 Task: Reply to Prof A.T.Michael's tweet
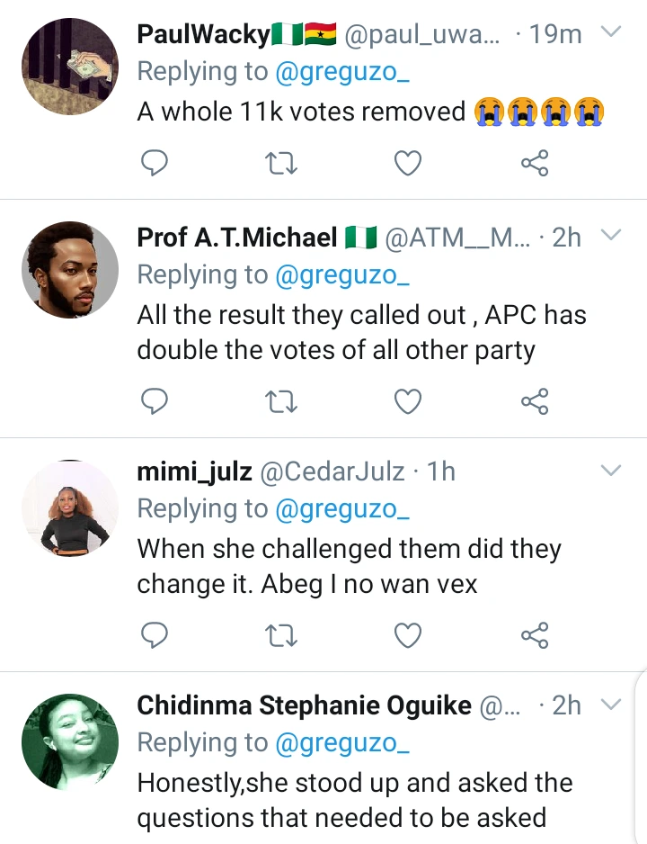click(x=155, y=402)
